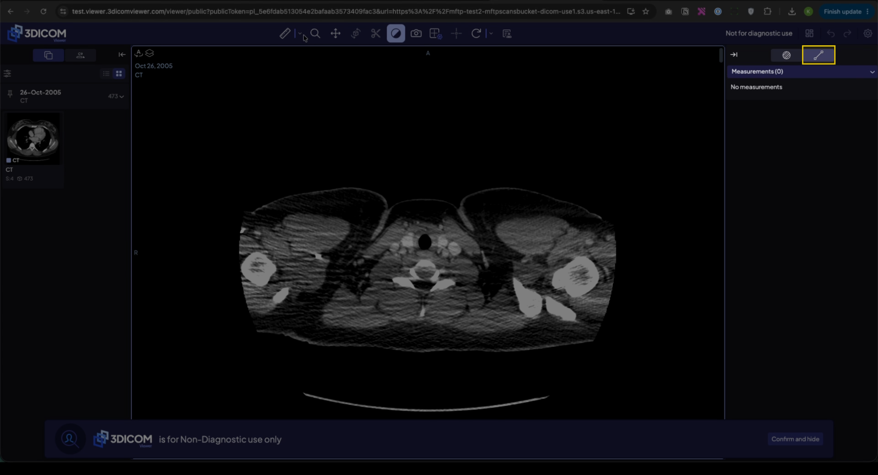Viewport: 878px width, 475px height.
Task: Open the series filter sliders icon
Action: tap(7, 74)
